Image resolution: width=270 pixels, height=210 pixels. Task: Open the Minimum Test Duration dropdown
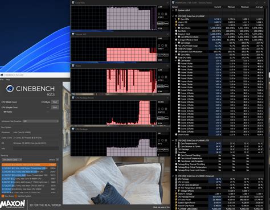(x=40, y=121)
